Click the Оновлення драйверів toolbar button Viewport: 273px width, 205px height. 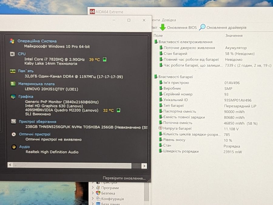click(x=223, y=27)
